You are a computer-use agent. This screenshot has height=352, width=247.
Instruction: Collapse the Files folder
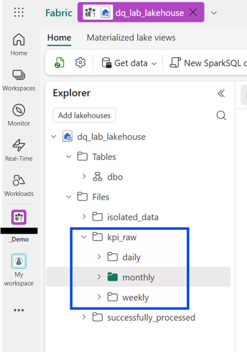[x=68, y=197]
